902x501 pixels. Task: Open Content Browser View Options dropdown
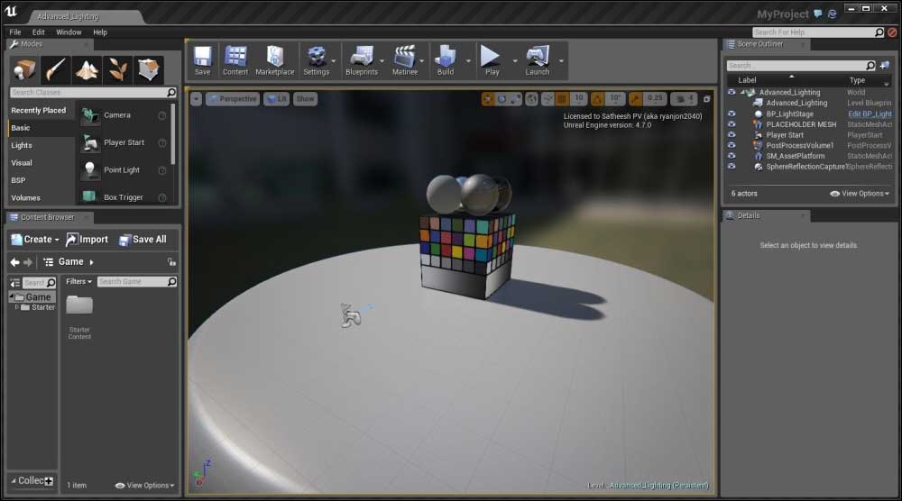point(145,486)
